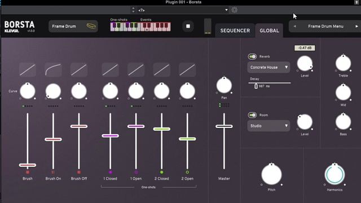Toggle the 1 Closed channel indicator

[x=111, y=172]
